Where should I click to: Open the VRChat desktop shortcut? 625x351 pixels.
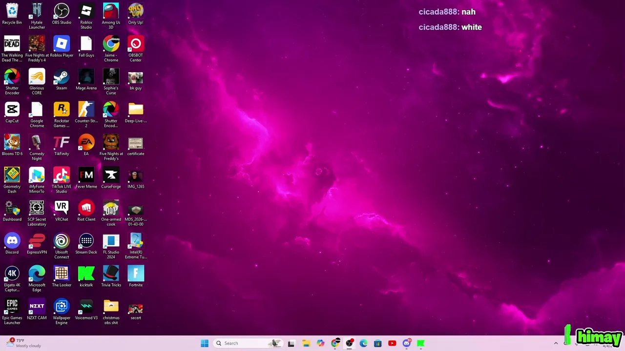62,210
